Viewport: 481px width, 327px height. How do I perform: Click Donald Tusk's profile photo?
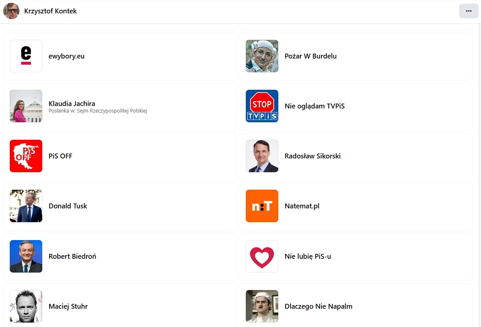click(26, 206)
